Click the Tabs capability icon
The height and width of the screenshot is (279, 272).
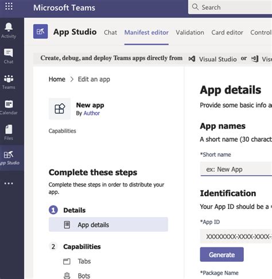[x=67, y=261]
